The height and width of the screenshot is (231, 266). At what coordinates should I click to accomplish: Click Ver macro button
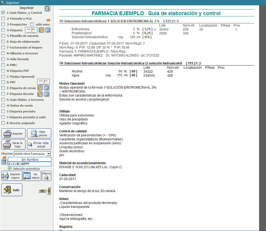coord(32,176)
